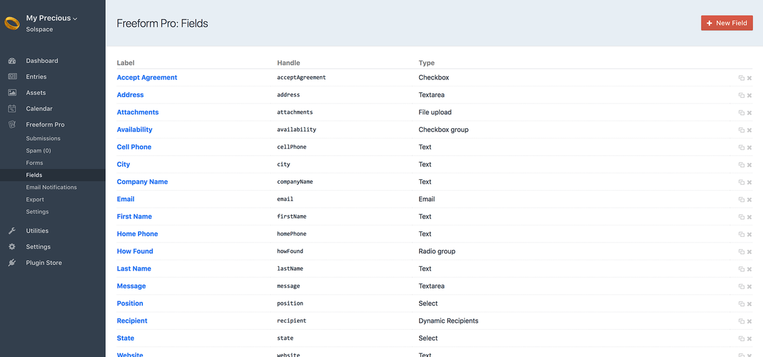The image size is (763, 357).
Task: Open Freeform Pro in sidebar
Action: click(45, 125)
